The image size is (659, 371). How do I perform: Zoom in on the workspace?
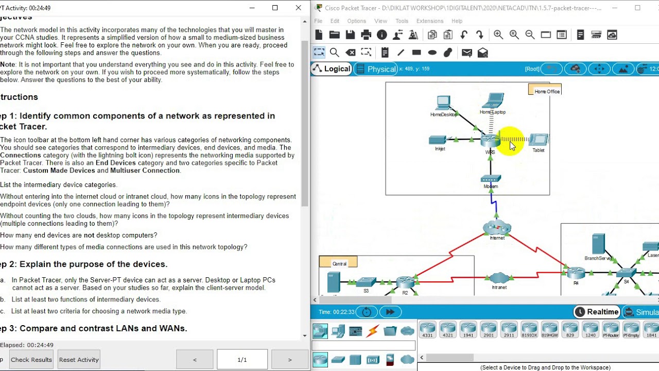click(498, 35)
